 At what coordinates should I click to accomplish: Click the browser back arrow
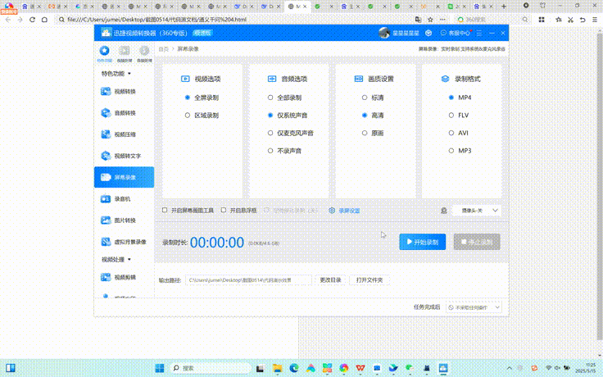pos(7,20)
